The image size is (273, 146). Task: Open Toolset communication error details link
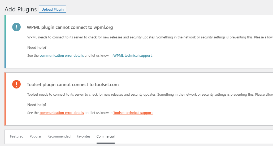tap(62, 113)
